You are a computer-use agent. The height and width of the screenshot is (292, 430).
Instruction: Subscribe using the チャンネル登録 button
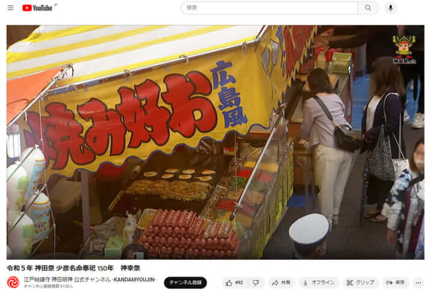pyautogui.click(x=185, y=282)
